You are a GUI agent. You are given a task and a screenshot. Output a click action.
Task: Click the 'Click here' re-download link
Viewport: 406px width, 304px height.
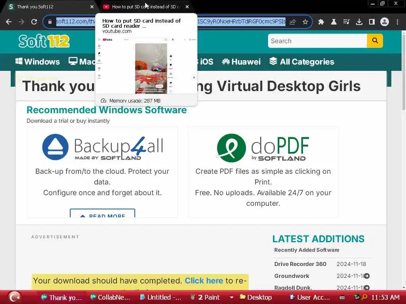tap(204, 281)
